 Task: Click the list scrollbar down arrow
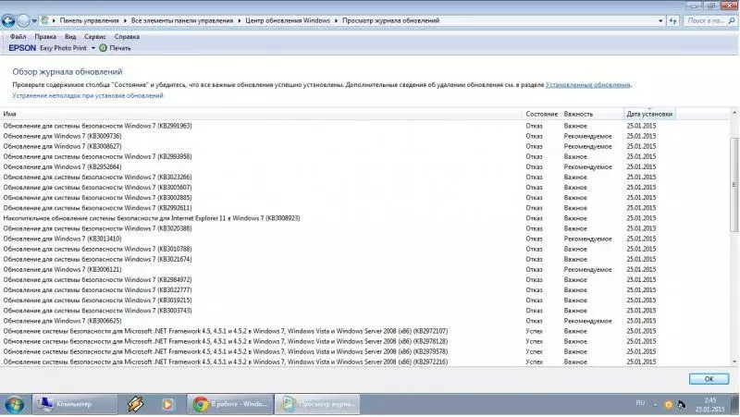734,362
